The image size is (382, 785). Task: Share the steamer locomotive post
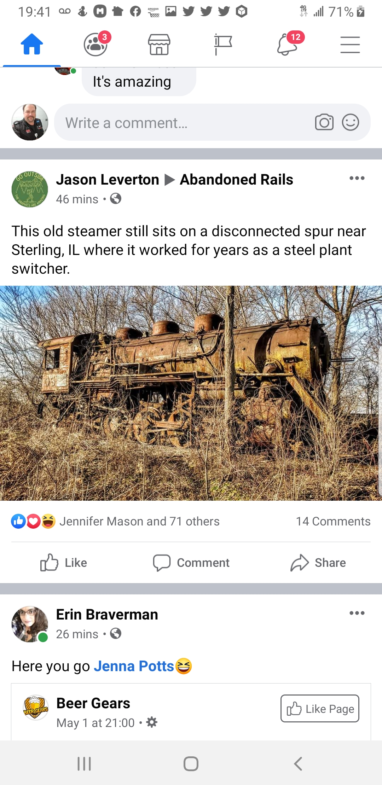(318, 563)
